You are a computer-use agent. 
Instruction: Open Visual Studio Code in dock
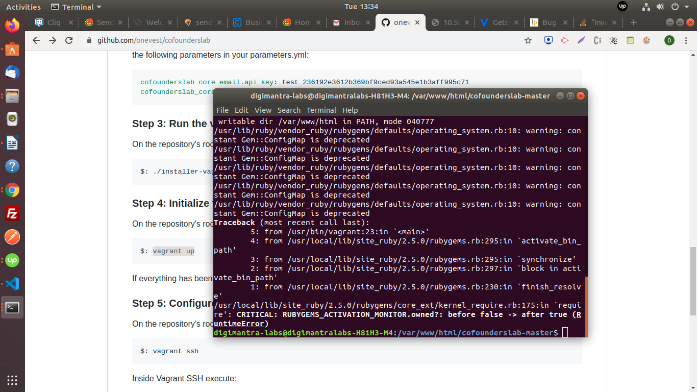[x=12, y=284]
